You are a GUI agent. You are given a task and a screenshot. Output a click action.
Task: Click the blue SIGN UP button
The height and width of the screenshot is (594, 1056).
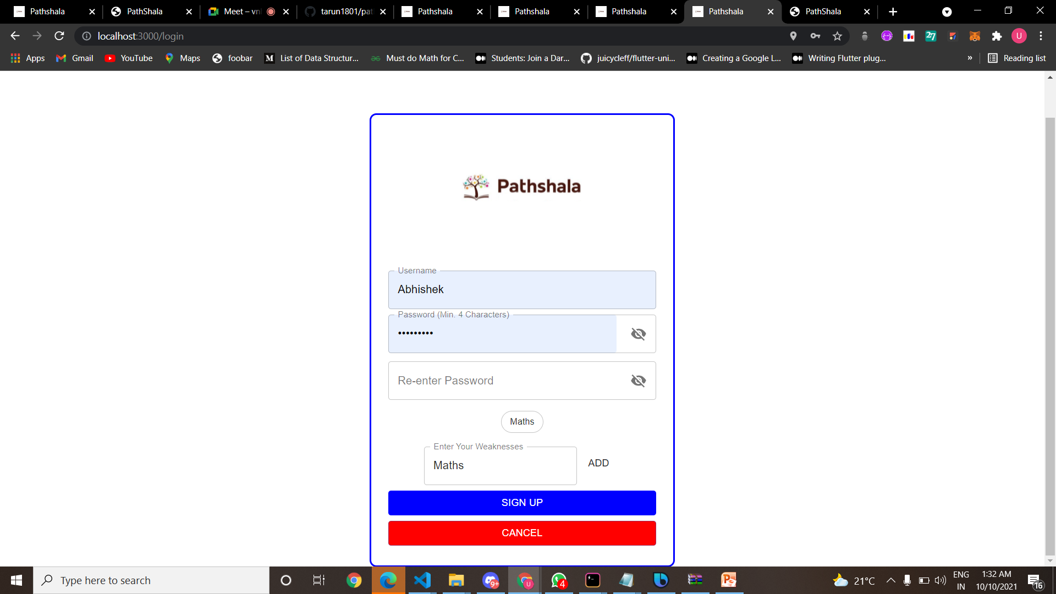[521, 503]
